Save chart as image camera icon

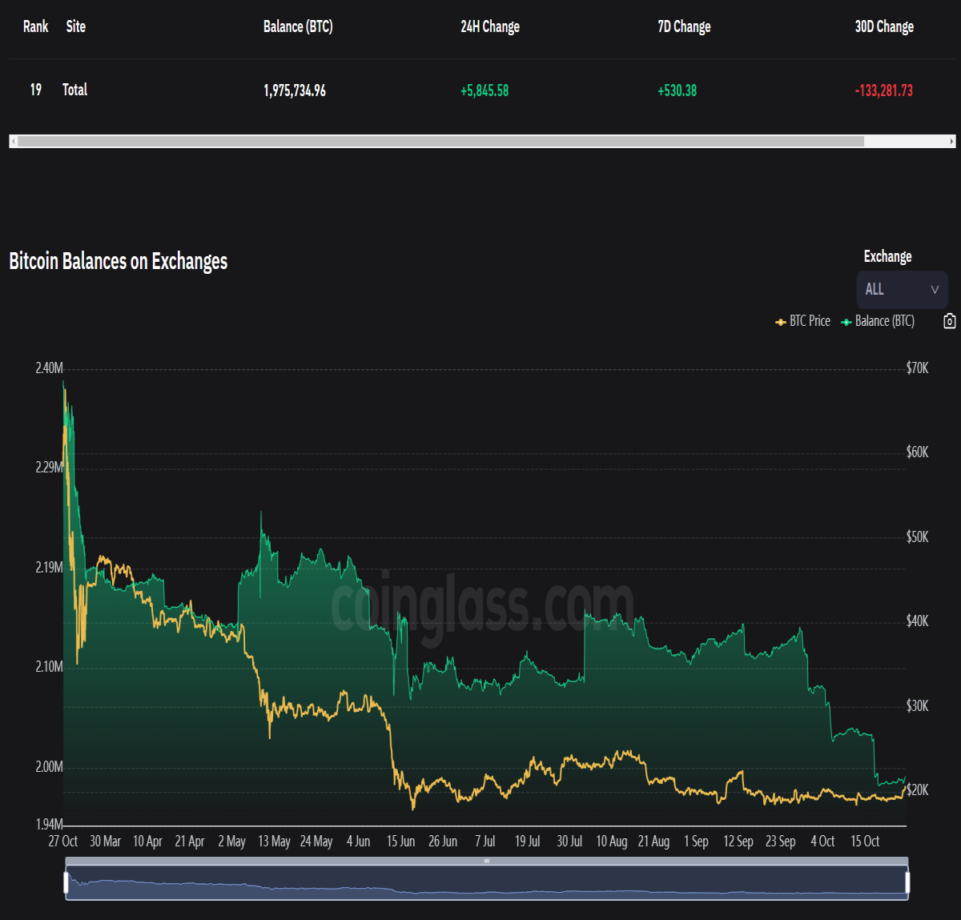pos(949,321)
